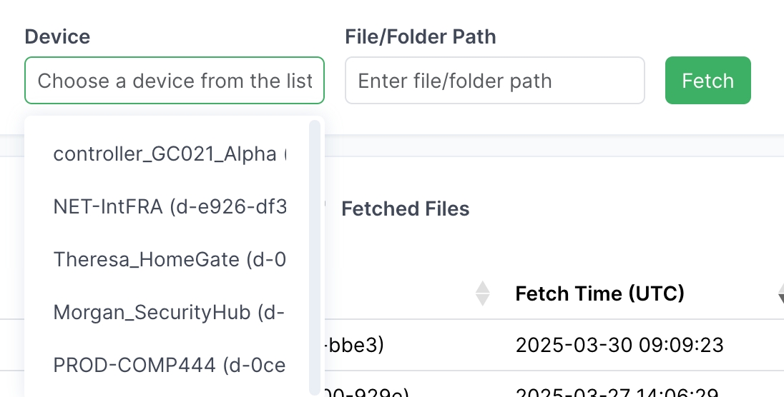Choose the NET-IntFRA device option
The width and height of the screenshot is (784, 397).
point(170,206)
